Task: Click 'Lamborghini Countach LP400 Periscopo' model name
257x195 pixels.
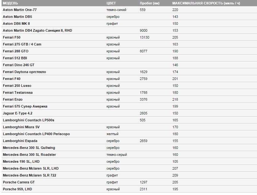Action: (x=36, y=134)
